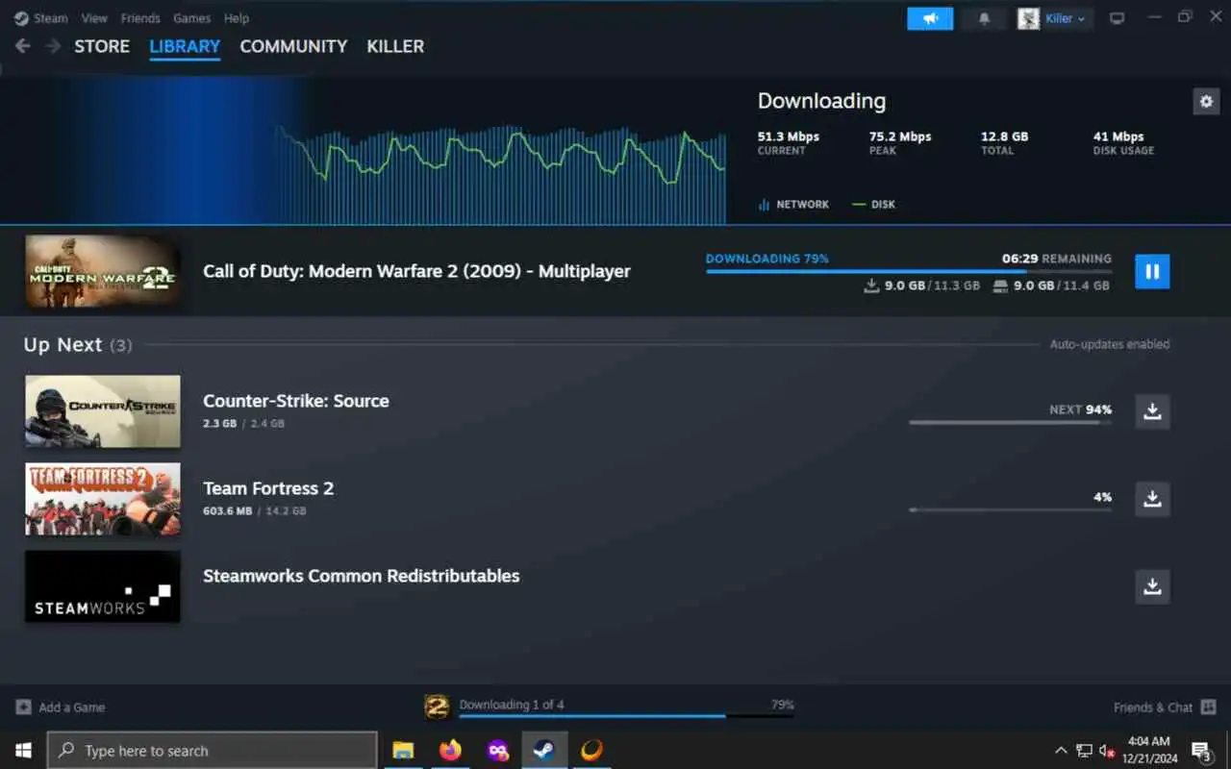
Task: Open the orange swirl app in the taskbar
Action: (591, 750)
